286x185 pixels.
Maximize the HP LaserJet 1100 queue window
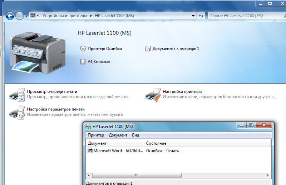(251, 125)
